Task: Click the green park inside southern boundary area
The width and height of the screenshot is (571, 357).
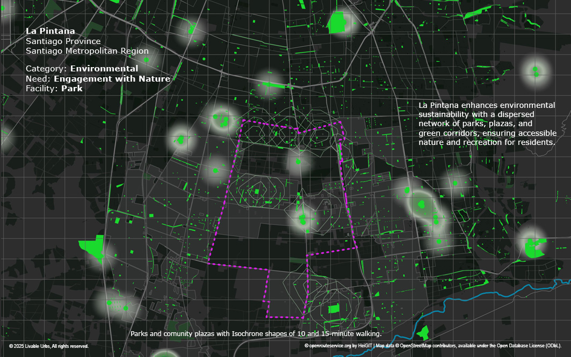Action: pos(334,309)
